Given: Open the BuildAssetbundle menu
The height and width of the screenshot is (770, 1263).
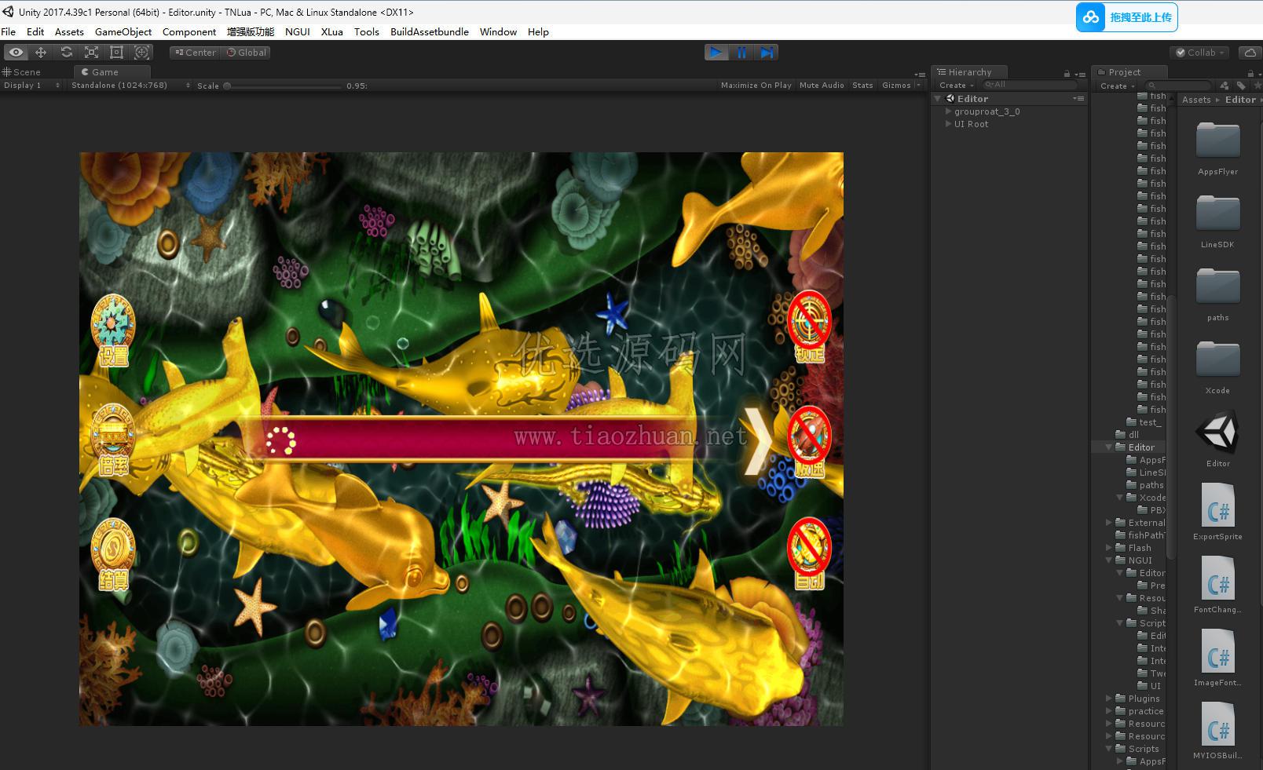Looking at the screenshot, I should [430, 32].
